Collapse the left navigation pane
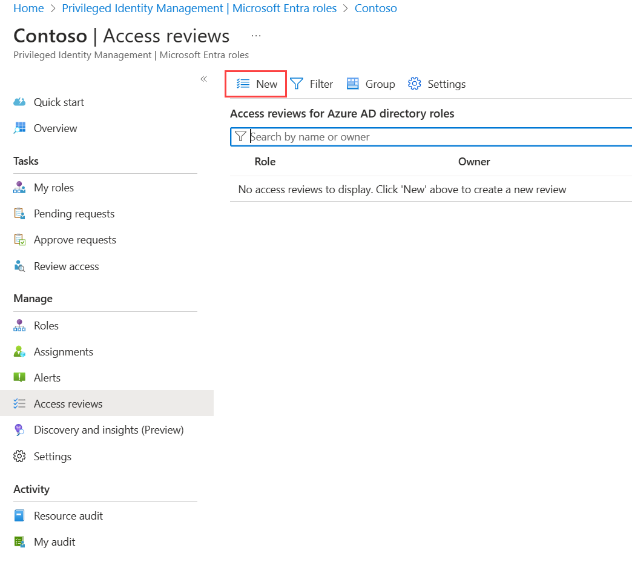 (203, 79)
